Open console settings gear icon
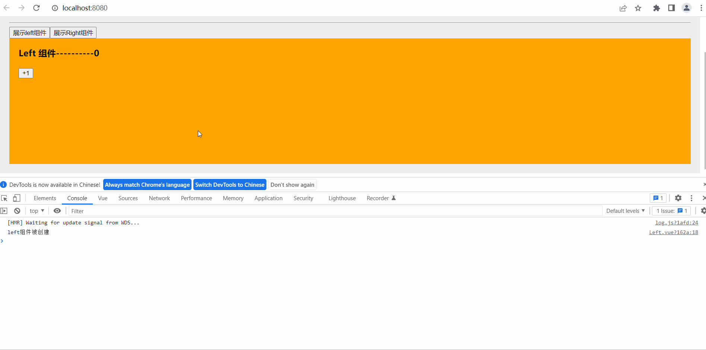The image size is (706, 350). click(703, 211)
